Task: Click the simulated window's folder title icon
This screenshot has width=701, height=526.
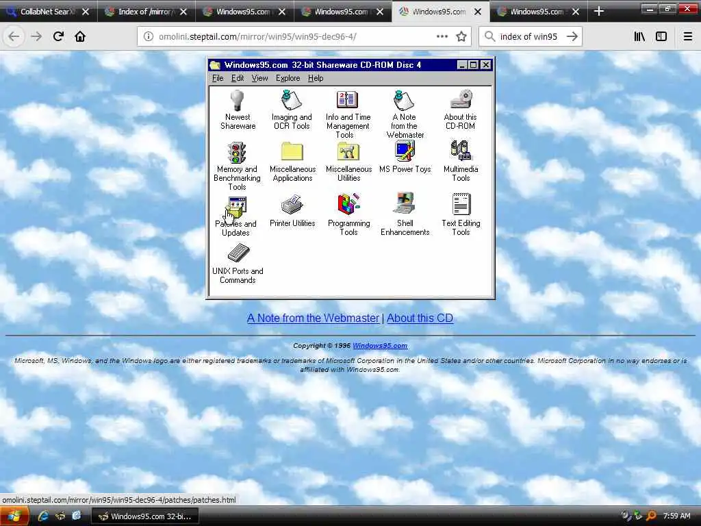Action: coord(215,65)
